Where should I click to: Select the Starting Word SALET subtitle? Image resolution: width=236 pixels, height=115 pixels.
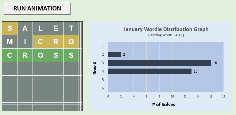166,35
